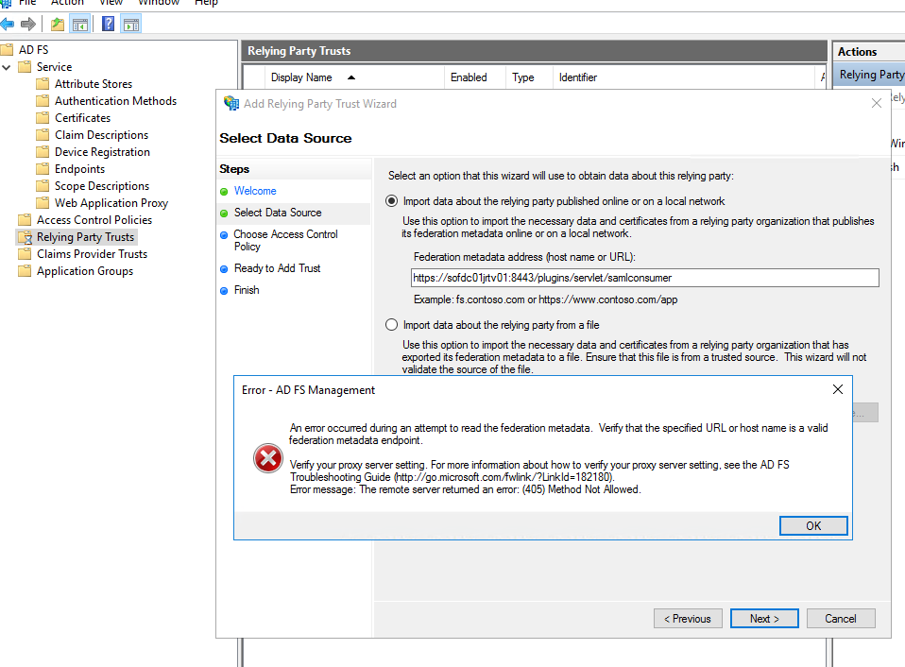
Task: Click the Type column header
Action: coord(523,77)
